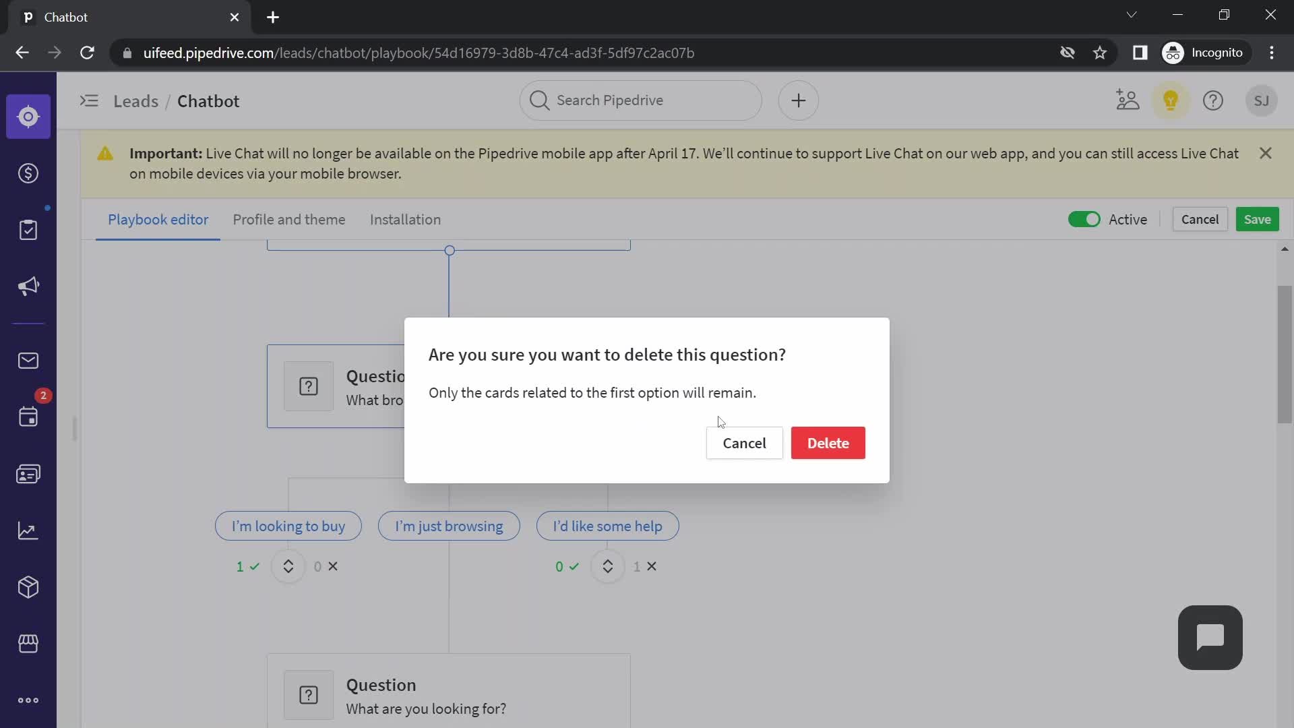Open the Products cube icon in sidebar
This screenshot has height=728, width=1294.
[x=28, y=587]
